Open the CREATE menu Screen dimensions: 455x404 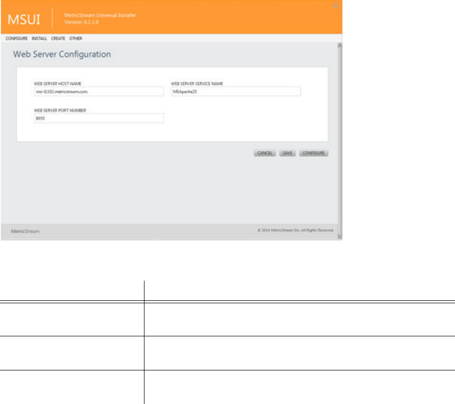click(x=58, y=39)
